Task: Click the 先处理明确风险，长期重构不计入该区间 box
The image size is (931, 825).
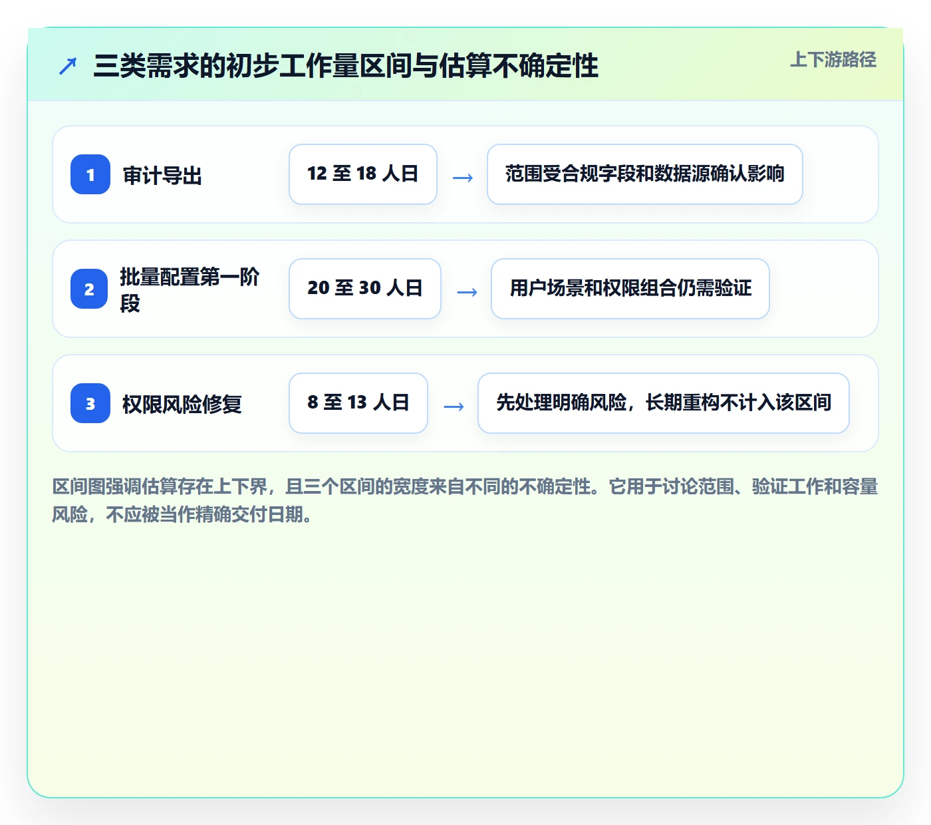Action: click(664, 403)
